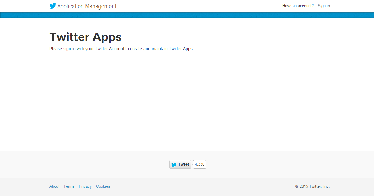The height and width of the screenshot is (196, 374).
Task: Click the 'Twitter Apps' heading
Action: 85,37
